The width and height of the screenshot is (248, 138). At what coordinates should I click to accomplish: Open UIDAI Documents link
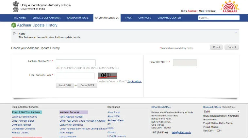116,136
